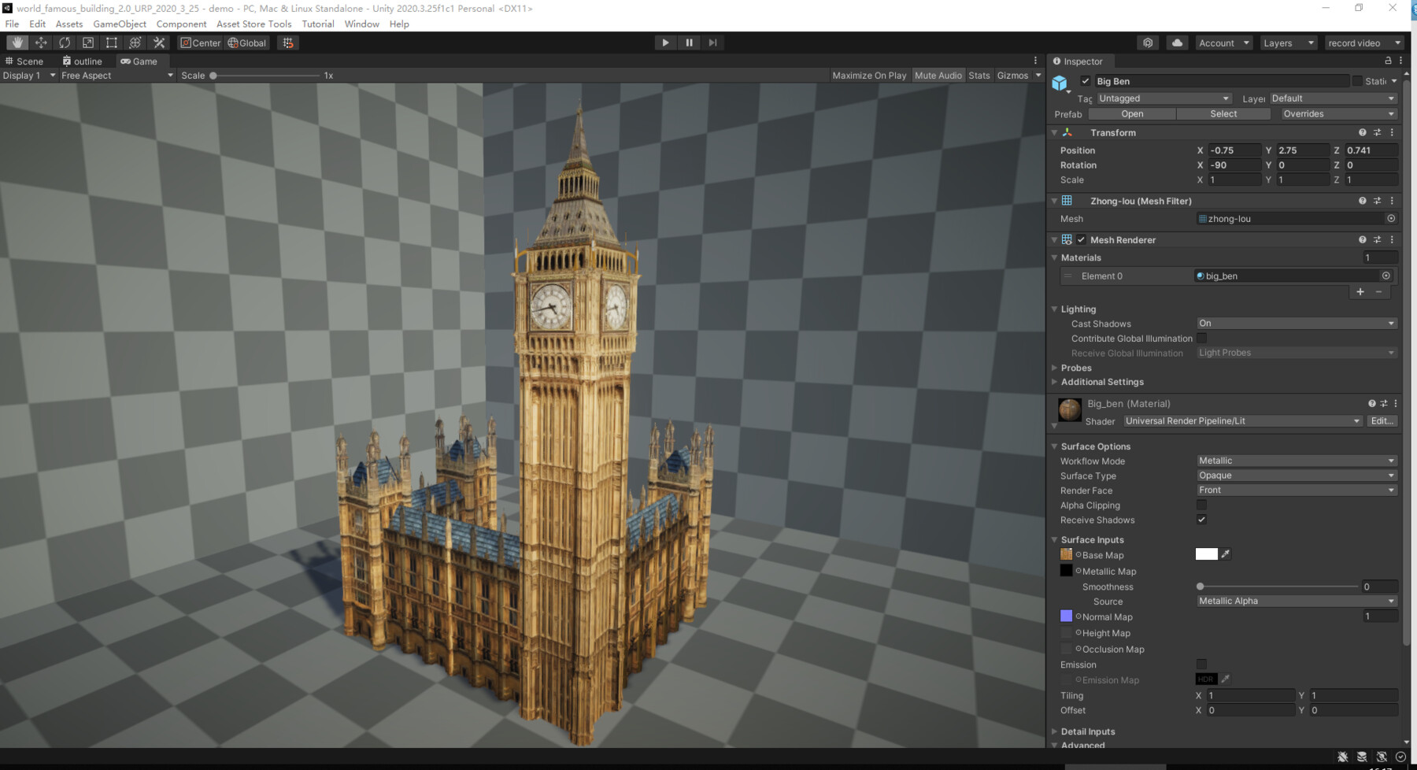Click the Position X input field
Screen dimensions: 1417x770
[1233, 150]
